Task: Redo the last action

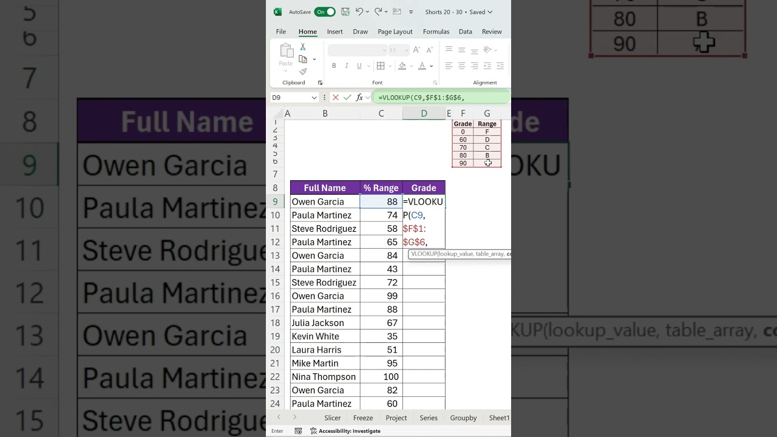Action: click(378, 12)
